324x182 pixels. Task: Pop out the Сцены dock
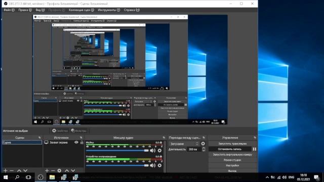point(39,138)
